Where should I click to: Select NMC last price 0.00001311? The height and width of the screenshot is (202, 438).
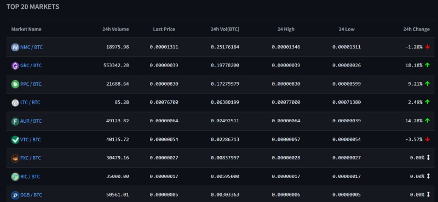point(164,47)
